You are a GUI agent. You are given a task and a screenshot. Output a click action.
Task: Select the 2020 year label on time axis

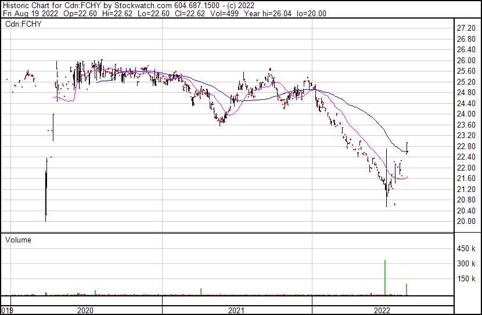(x=85, y=310)
